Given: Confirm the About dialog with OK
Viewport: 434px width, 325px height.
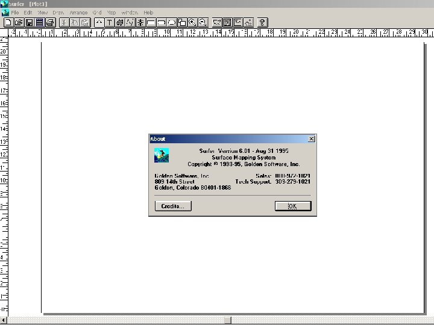Looking at the screenshot, I should pos(293,206).
